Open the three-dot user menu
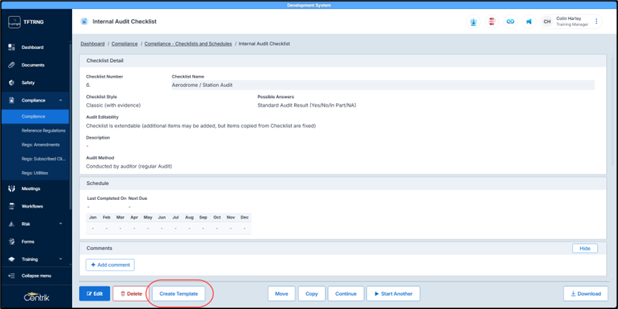Screen dimensions: 618x309 (x=596, y=22)
